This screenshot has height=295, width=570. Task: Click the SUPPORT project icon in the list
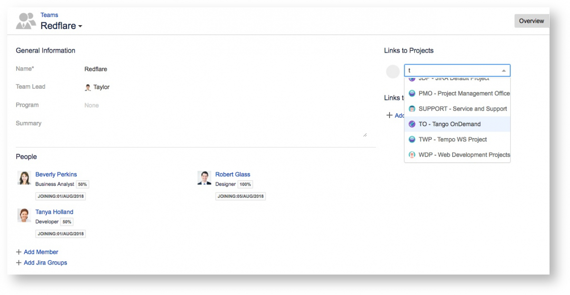pos(412,109)
